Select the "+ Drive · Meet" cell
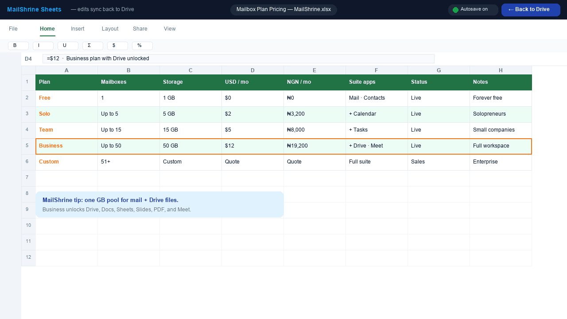Viewport: 567px width, 319px height. coord(377,147)
